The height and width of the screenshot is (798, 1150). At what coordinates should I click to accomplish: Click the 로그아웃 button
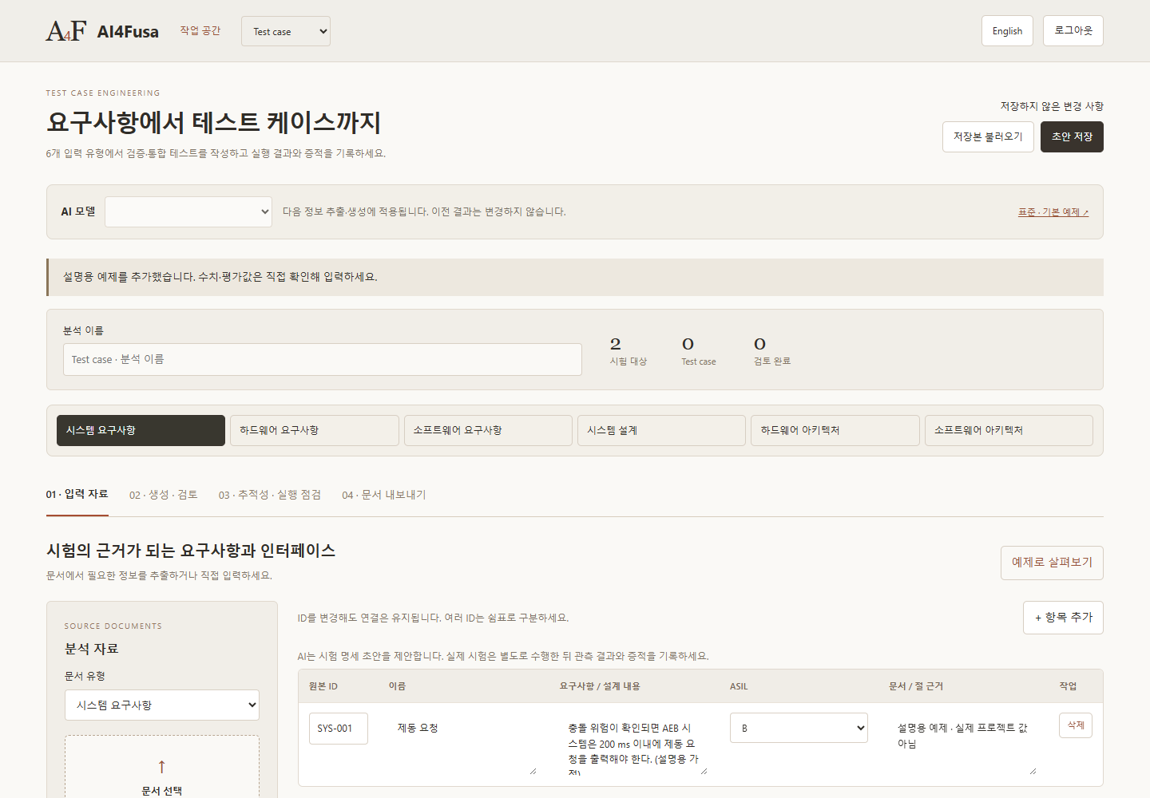pos(1073,30)
